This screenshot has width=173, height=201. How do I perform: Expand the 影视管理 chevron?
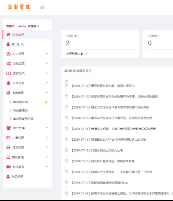(x=47, y=167)
